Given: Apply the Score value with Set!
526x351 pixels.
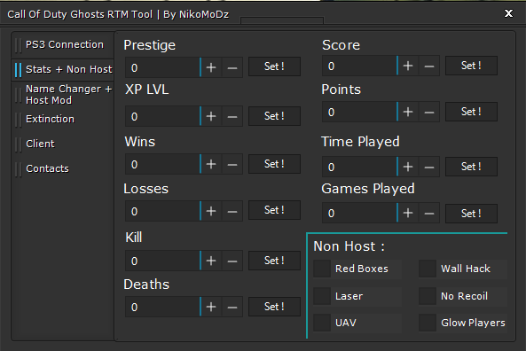Looking at the screenshot, I should pyautogui.click(x=471, y=66).
